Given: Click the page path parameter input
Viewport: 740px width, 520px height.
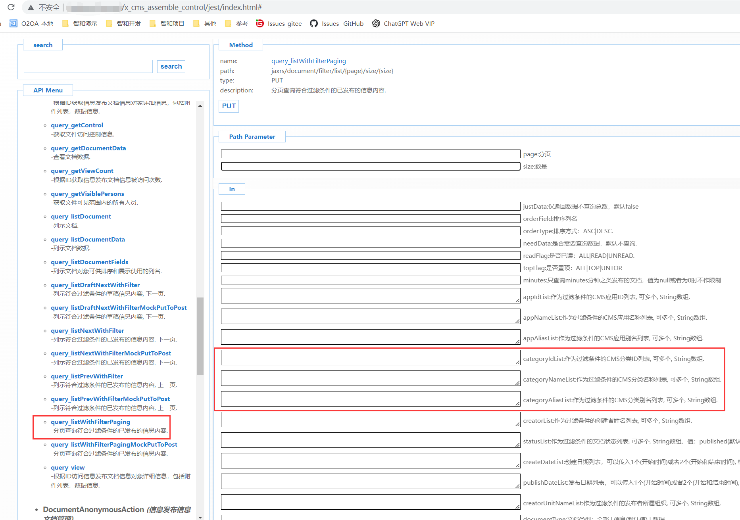Looking at the screenshot, I should coord(370,154).
